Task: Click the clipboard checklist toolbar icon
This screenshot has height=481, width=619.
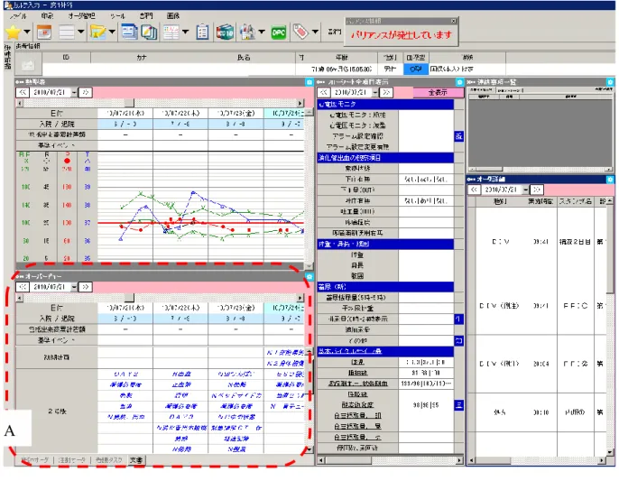Action: 202,32
